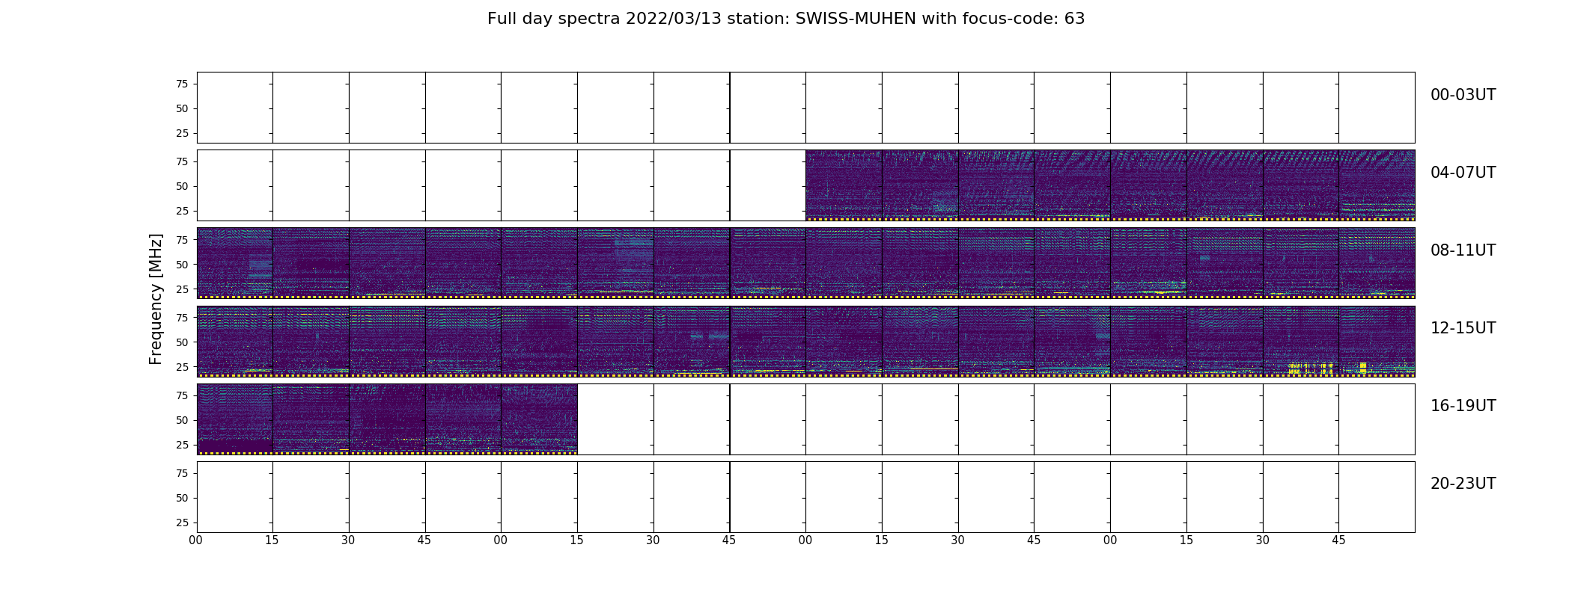The width and height of the screenshot is (1572, 598).
Task: Click the yellow dotted baseline in the 08-11UT row
Action: 805,297
